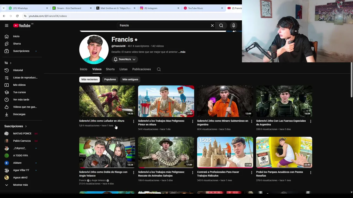Open options for Parques Acuáticos video
Image resolution: width=353 pixels, height=198 pixels.
pos(311,172)
